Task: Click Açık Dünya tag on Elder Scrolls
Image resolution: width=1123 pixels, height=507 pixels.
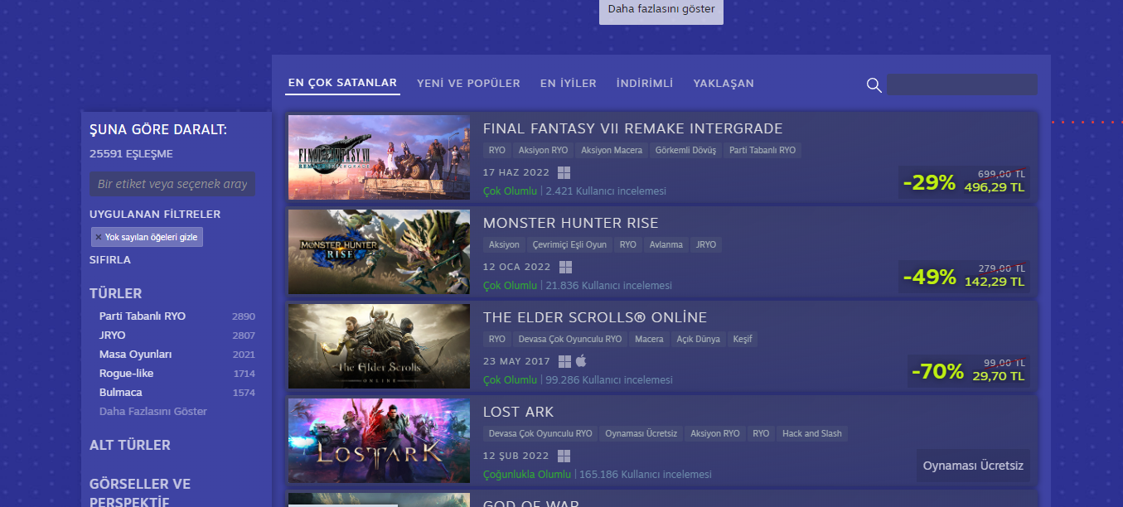Action: coord(698,340)
